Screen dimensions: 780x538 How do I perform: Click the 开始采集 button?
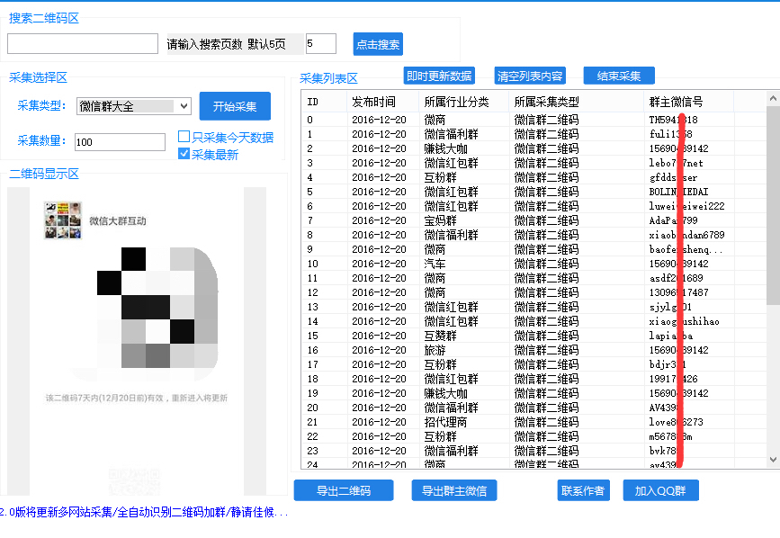pyautogui.click(x=235, y=106)
